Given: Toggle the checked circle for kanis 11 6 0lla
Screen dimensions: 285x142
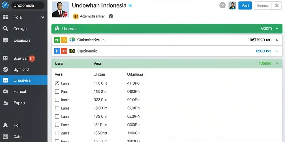Looking at the screenshot, I should click(57, 83).
